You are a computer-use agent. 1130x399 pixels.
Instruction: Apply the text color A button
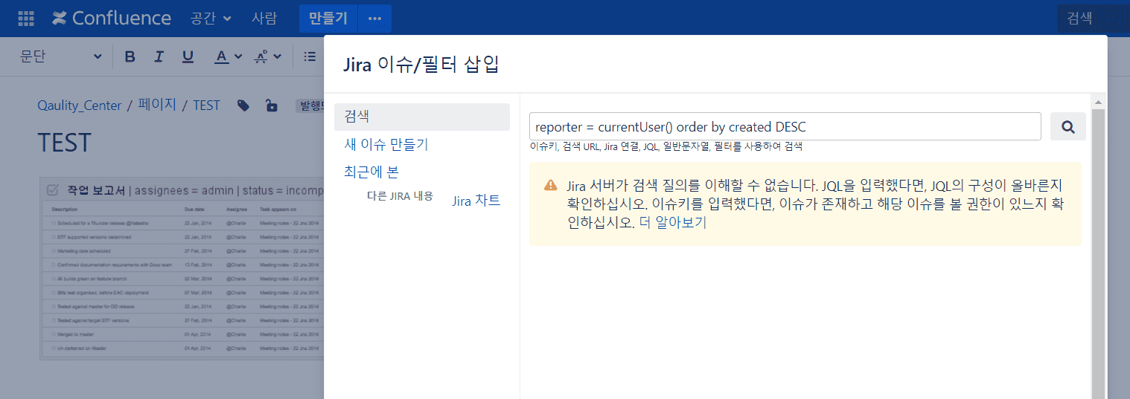(221, 56)
